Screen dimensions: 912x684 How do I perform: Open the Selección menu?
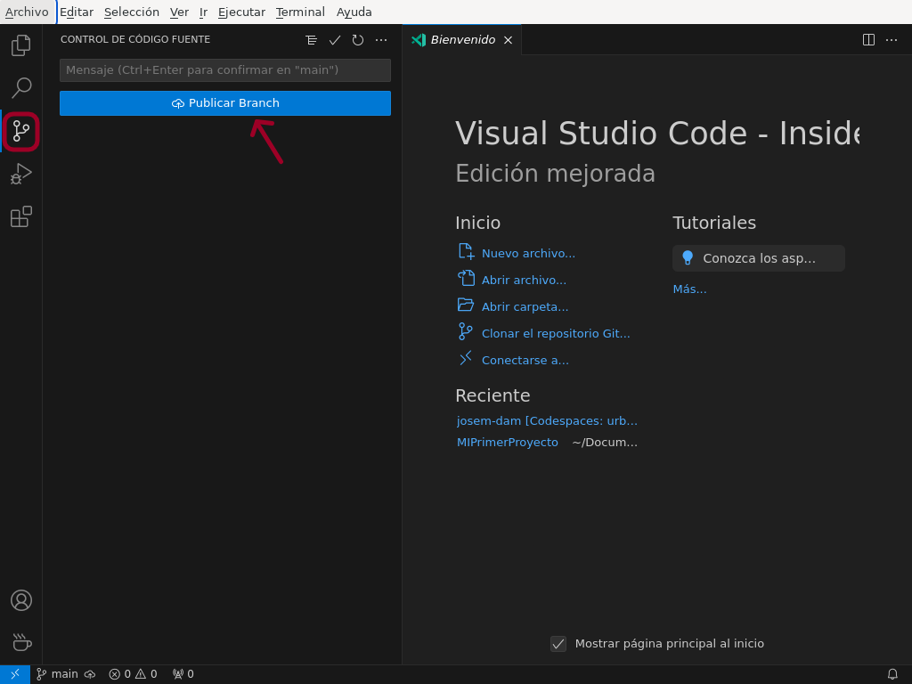coord(132,12)
